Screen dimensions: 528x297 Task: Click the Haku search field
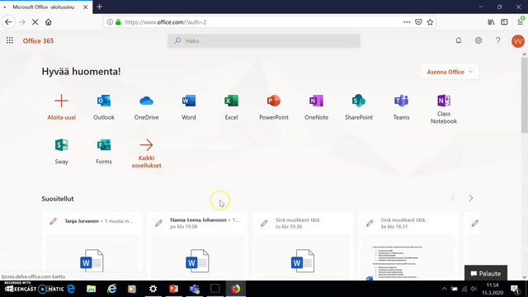[264, 40]
